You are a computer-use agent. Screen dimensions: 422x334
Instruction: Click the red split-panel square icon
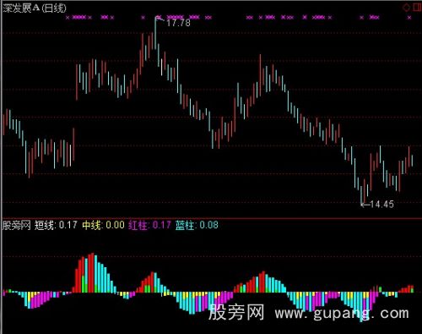(417, 8)
